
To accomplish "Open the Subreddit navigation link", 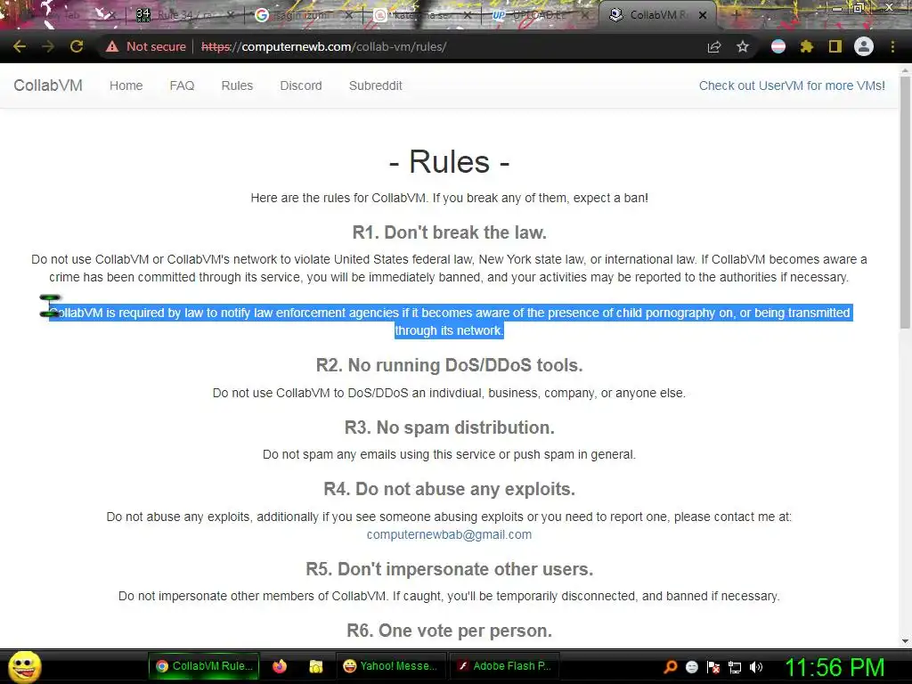I will pyautogui.click(x=375, y=85).
